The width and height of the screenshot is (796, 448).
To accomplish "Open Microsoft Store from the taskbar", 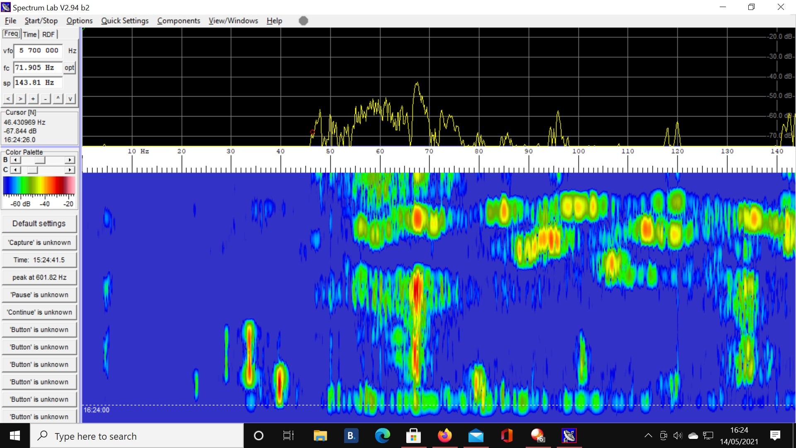I will coord(413,436).
